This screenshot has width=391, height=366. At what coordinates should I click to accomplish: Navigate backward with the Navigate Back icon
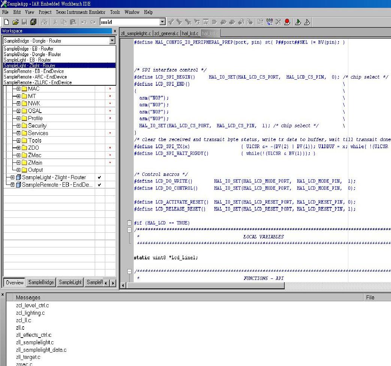[241, 22]
